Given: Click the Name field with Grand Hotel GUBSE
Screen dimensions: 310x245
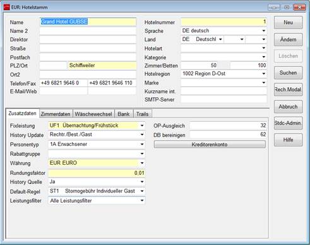Looking at the screenshot, I should 88,21.
